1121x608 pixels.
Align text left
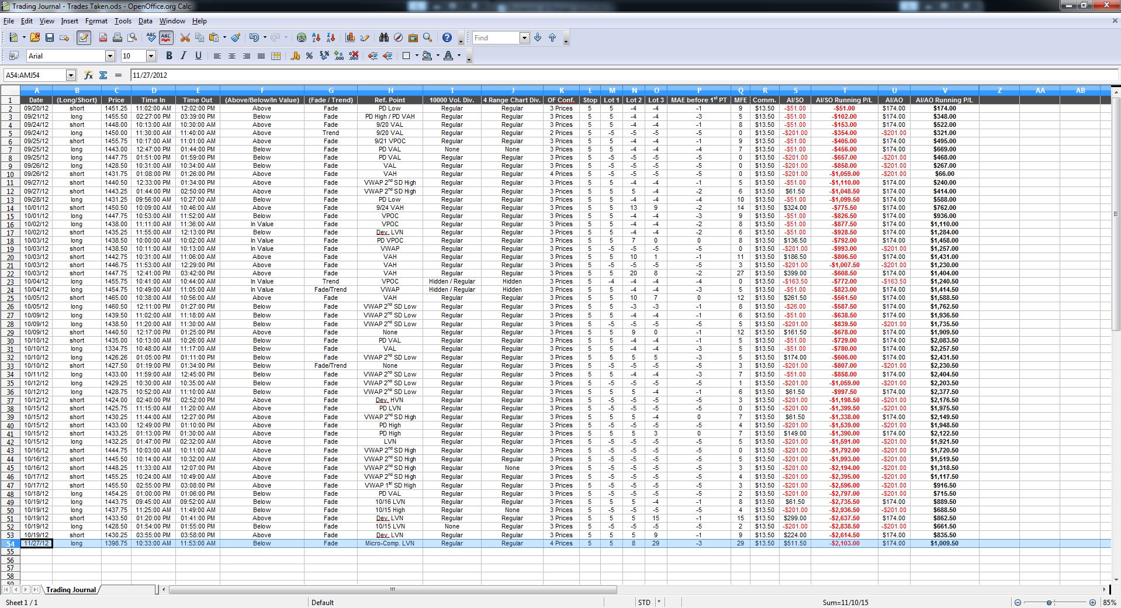(x=217, y=56)
